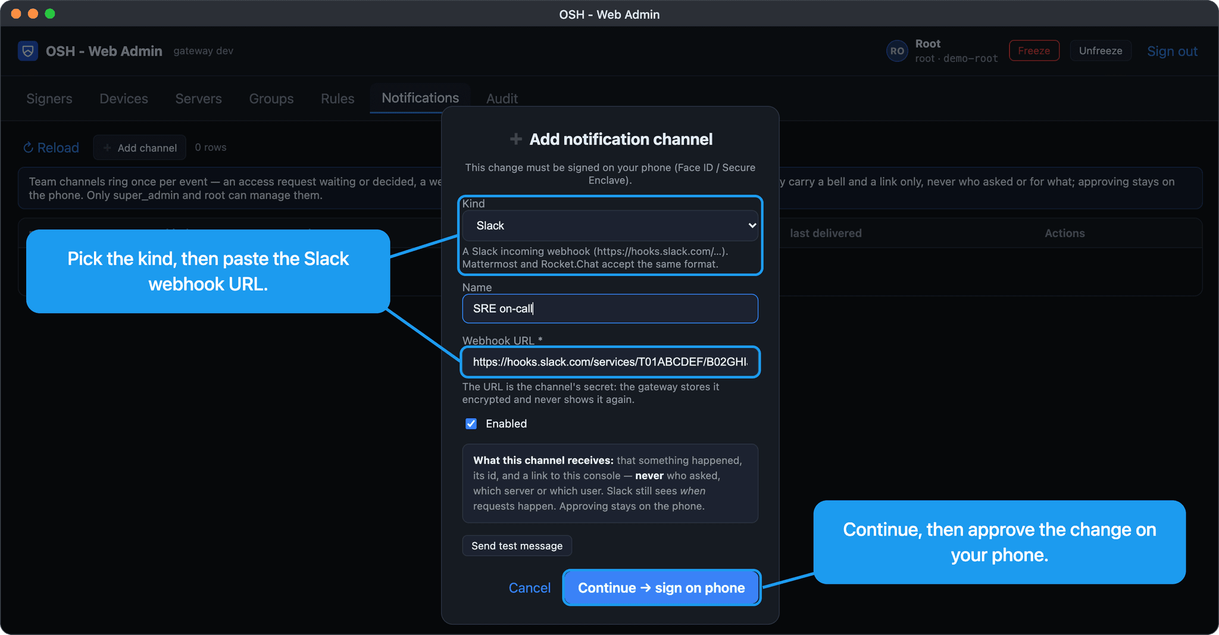Click Send test message button
Viewport: 1219px width, 635px height.
coord(517,546)
